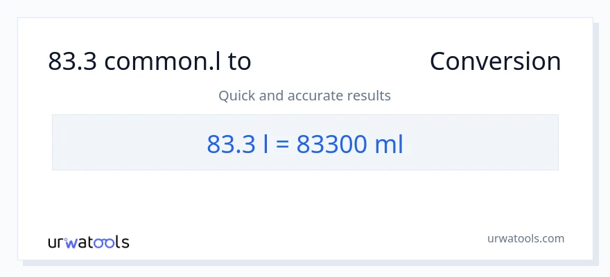This screenshot has width=610, height=277.
Task: Select the 'Quick and accurate results' subtitle
Action: click(x=304, y=96)
